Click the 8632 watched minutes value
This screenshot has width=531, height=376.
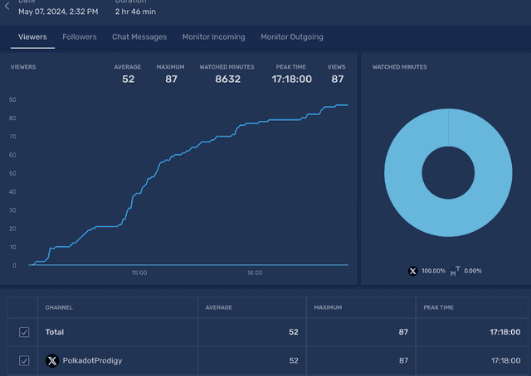click(x=228, y=80)
